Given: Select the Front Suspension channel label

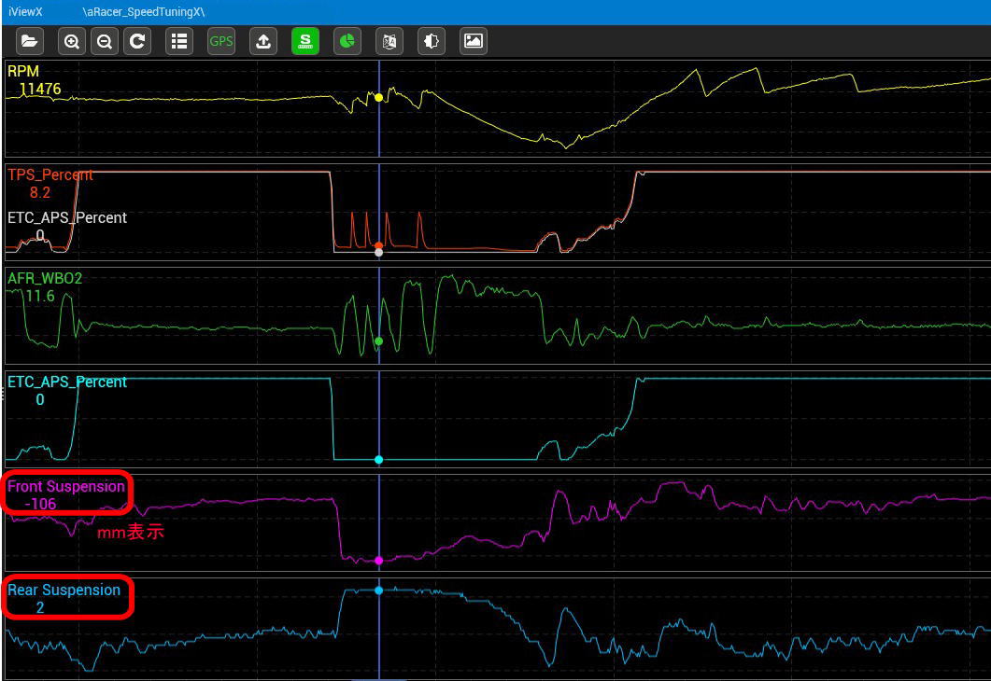Looking at the screenshot, I should (x=65, y=487).
